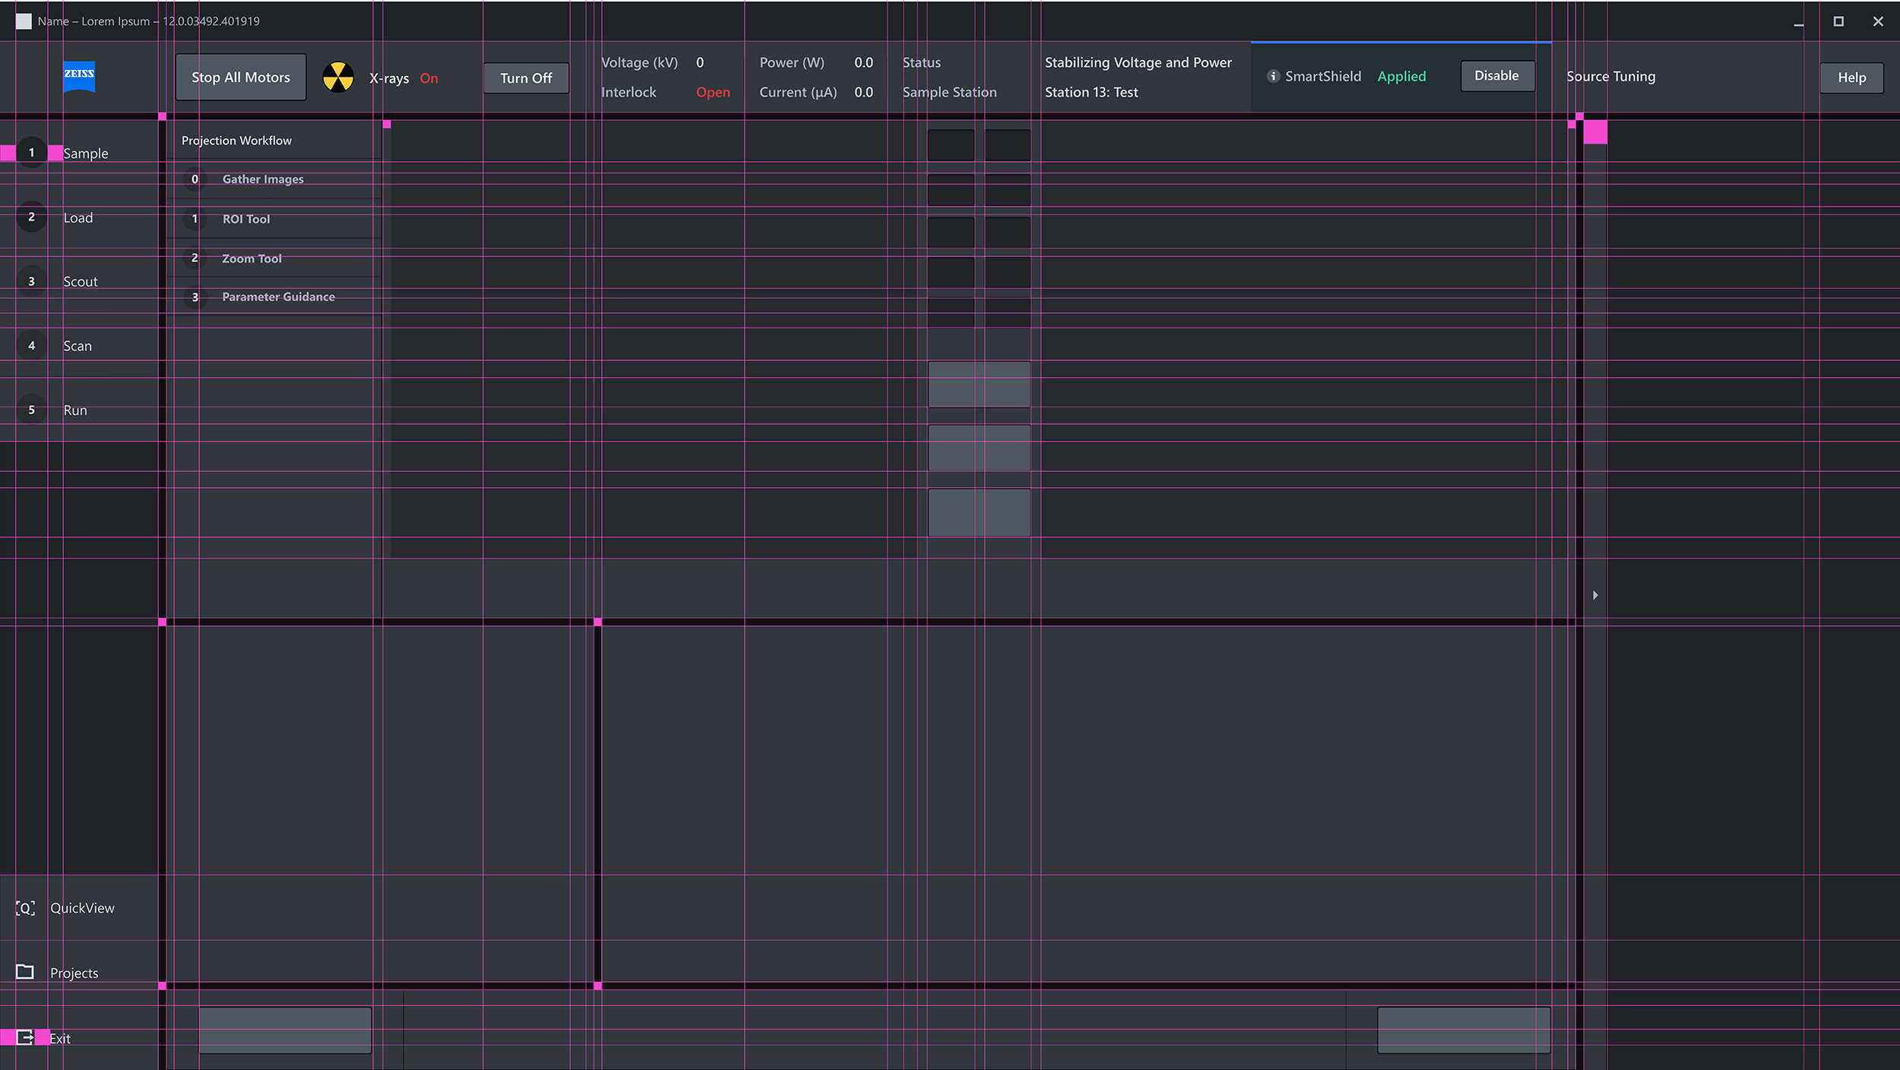Select the Zoom Tool step
The image size is (1900, 1070).
[x=252, y=259]
